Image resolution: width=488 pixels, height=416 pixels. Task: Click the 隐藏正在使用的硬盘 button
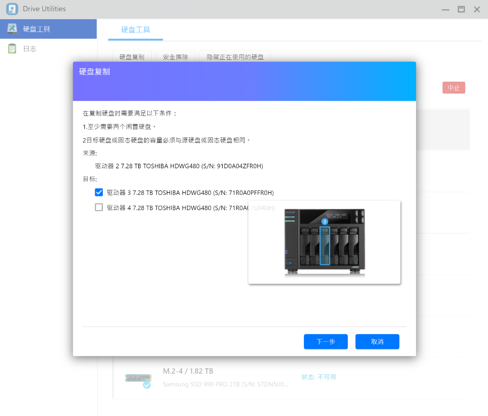[x=235, y=57]
